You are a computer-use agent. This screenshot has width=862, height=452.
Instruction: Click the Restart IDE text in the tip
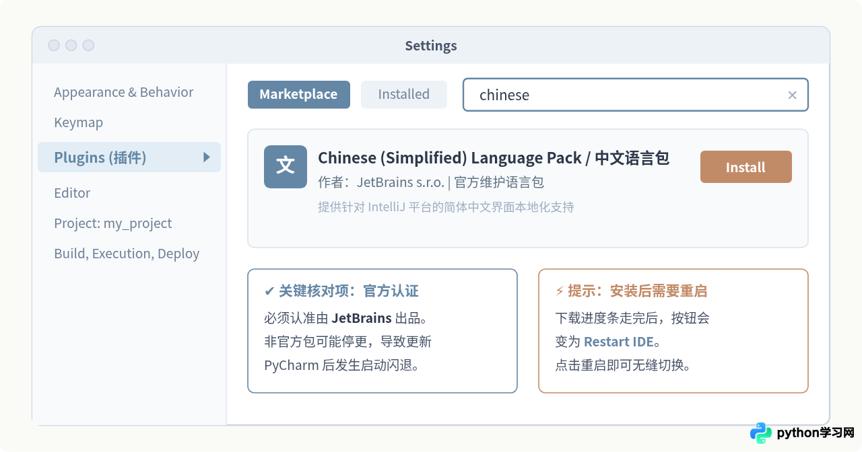pos(618,342)
